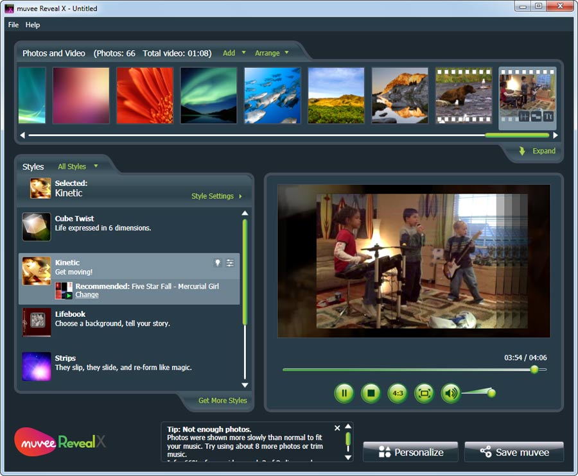578x476 pixels.
Task: Click the Save muvee button
Action: (x=514, y=452)
